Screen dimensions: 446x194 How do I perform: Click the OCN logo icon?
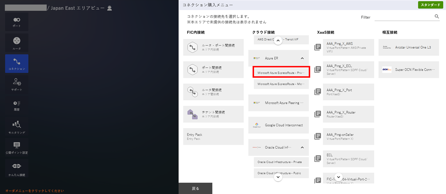[387, 70]
